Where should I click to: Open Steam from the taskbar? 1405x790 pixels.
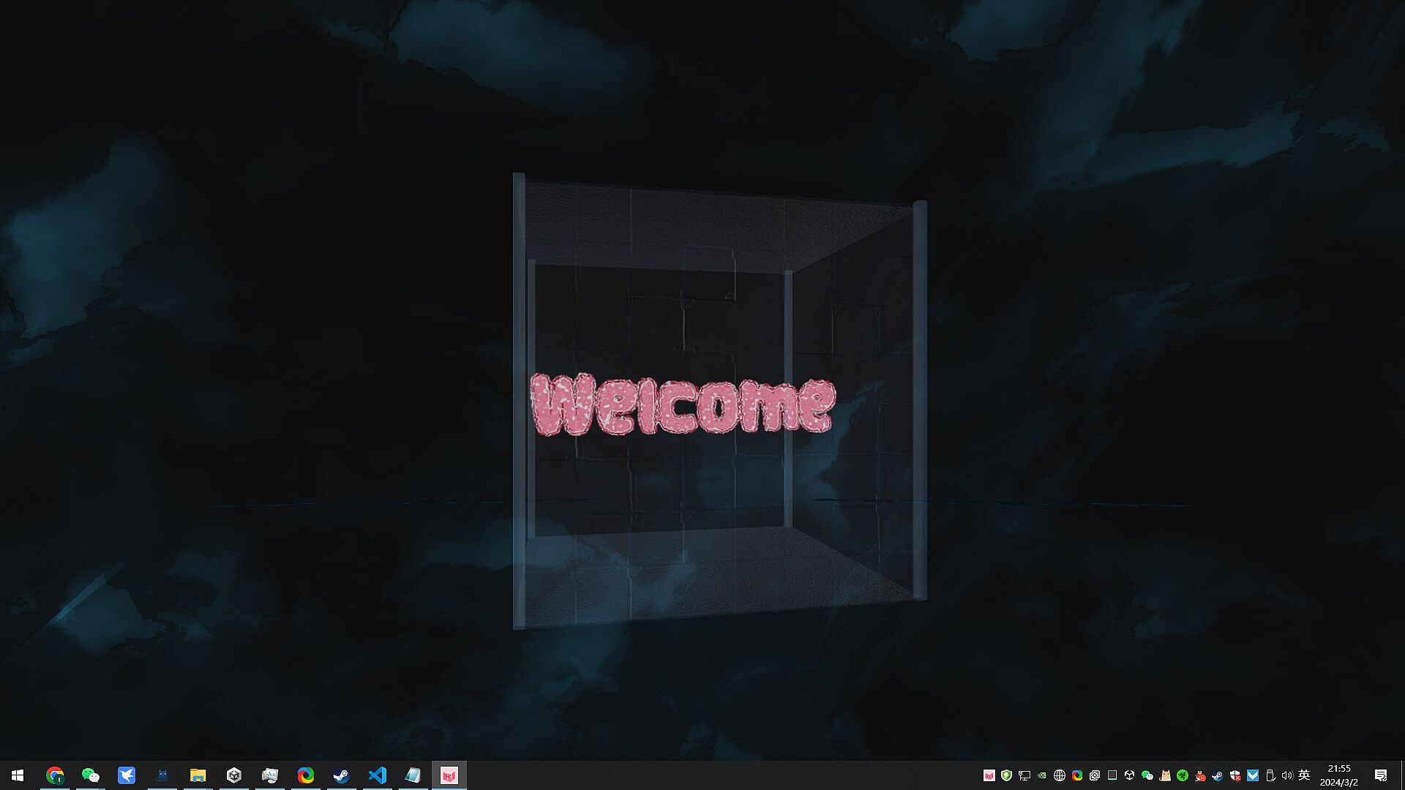(341, 775)
